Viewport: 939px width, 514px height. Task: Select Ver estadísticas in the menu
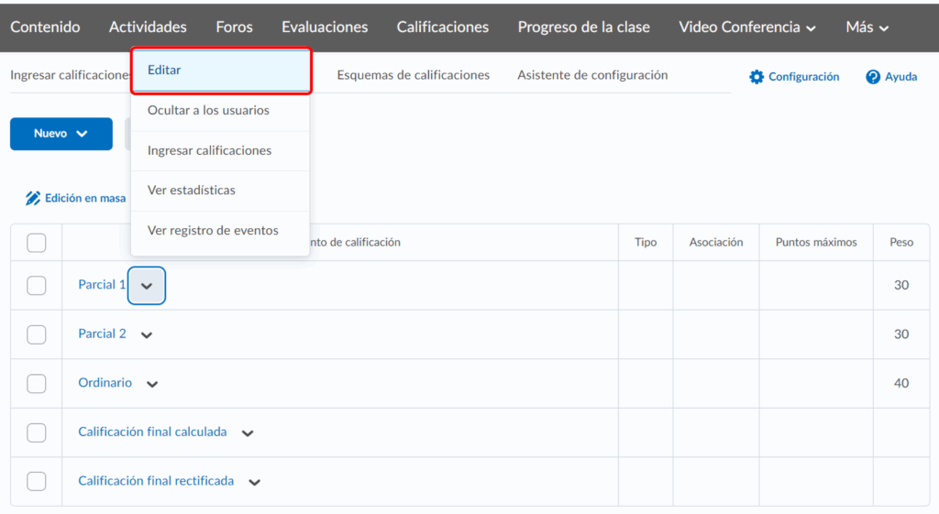coord(192,191)
